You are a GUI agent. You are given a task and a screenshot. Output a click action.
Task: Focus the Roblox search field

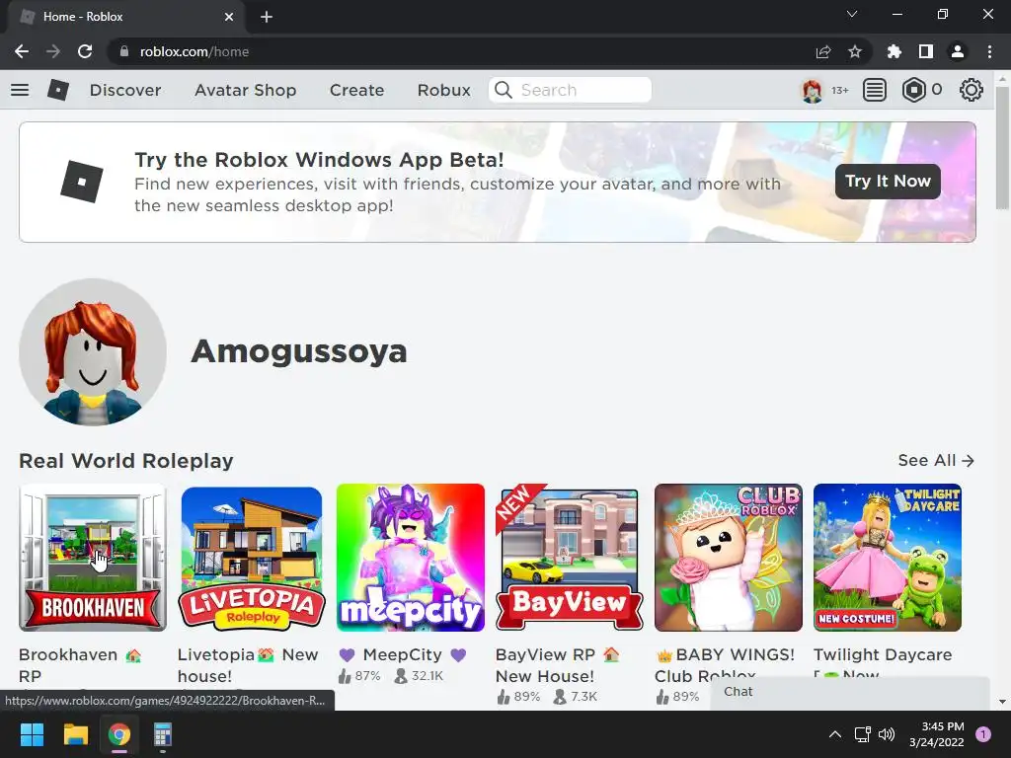[x=570, y=90]
